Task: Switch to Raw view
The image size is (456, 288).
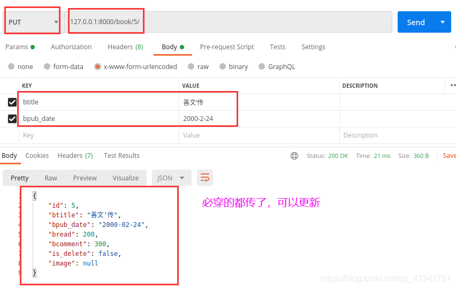Action: point(51,178)
